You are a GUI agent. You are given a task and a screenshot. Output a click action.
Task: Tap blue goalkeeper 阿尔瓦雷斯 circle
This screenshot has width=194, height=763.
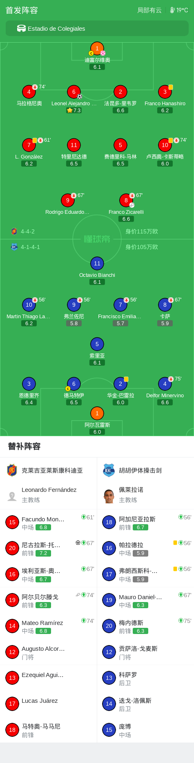point(97,413)
